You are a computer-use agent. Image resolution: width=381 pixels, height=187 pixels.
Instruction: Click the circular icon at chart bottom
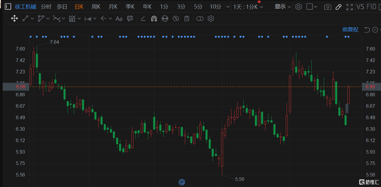tap(182, 182)
